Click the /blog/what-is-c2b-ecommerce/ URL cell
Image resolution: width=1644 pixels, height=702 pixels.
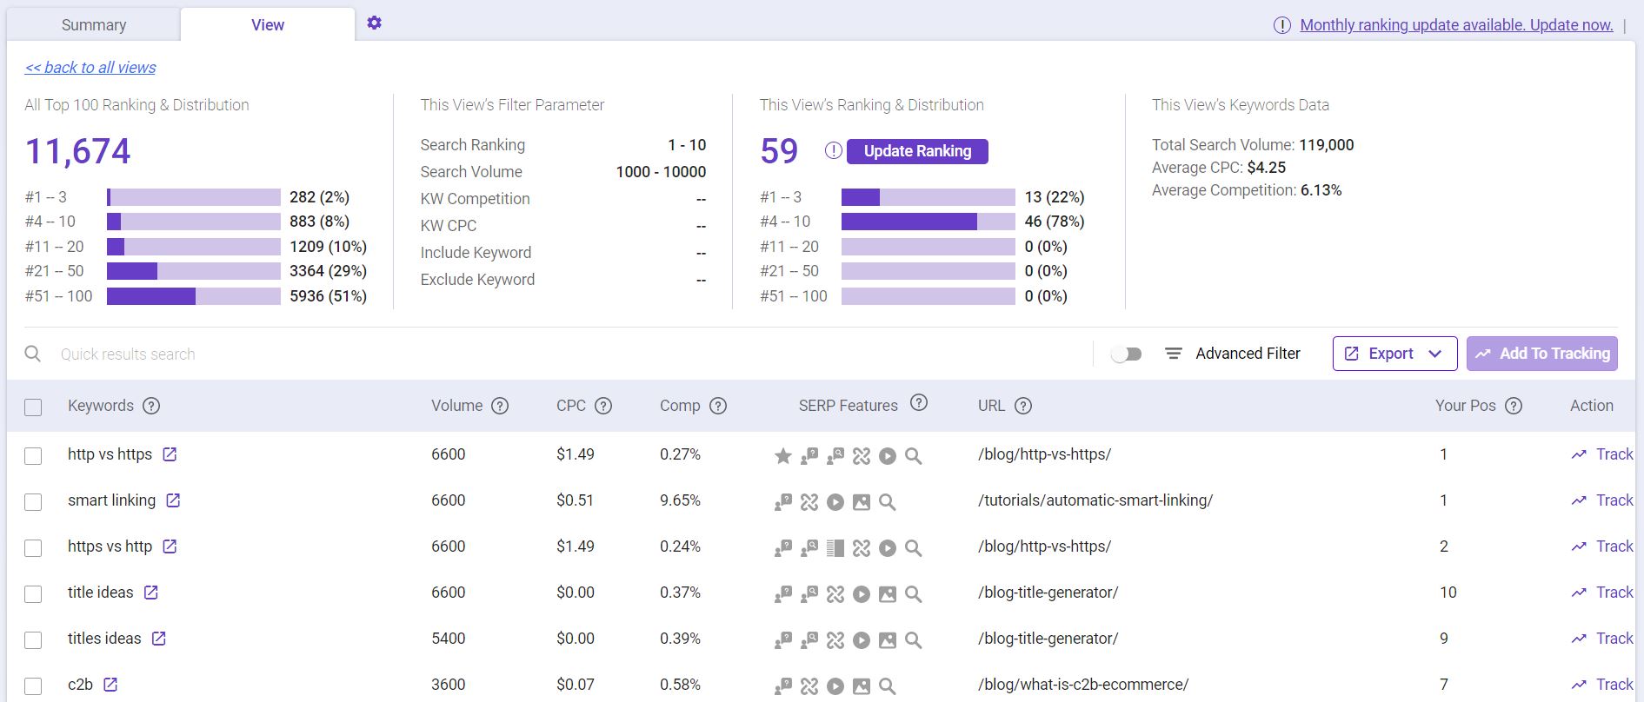[x=1083, y=685]
